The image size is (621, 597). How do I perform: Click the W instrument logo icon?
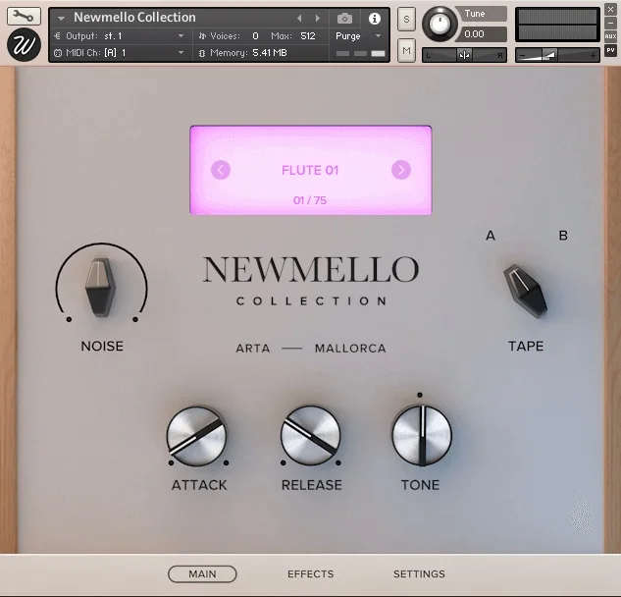pos(24,45)
